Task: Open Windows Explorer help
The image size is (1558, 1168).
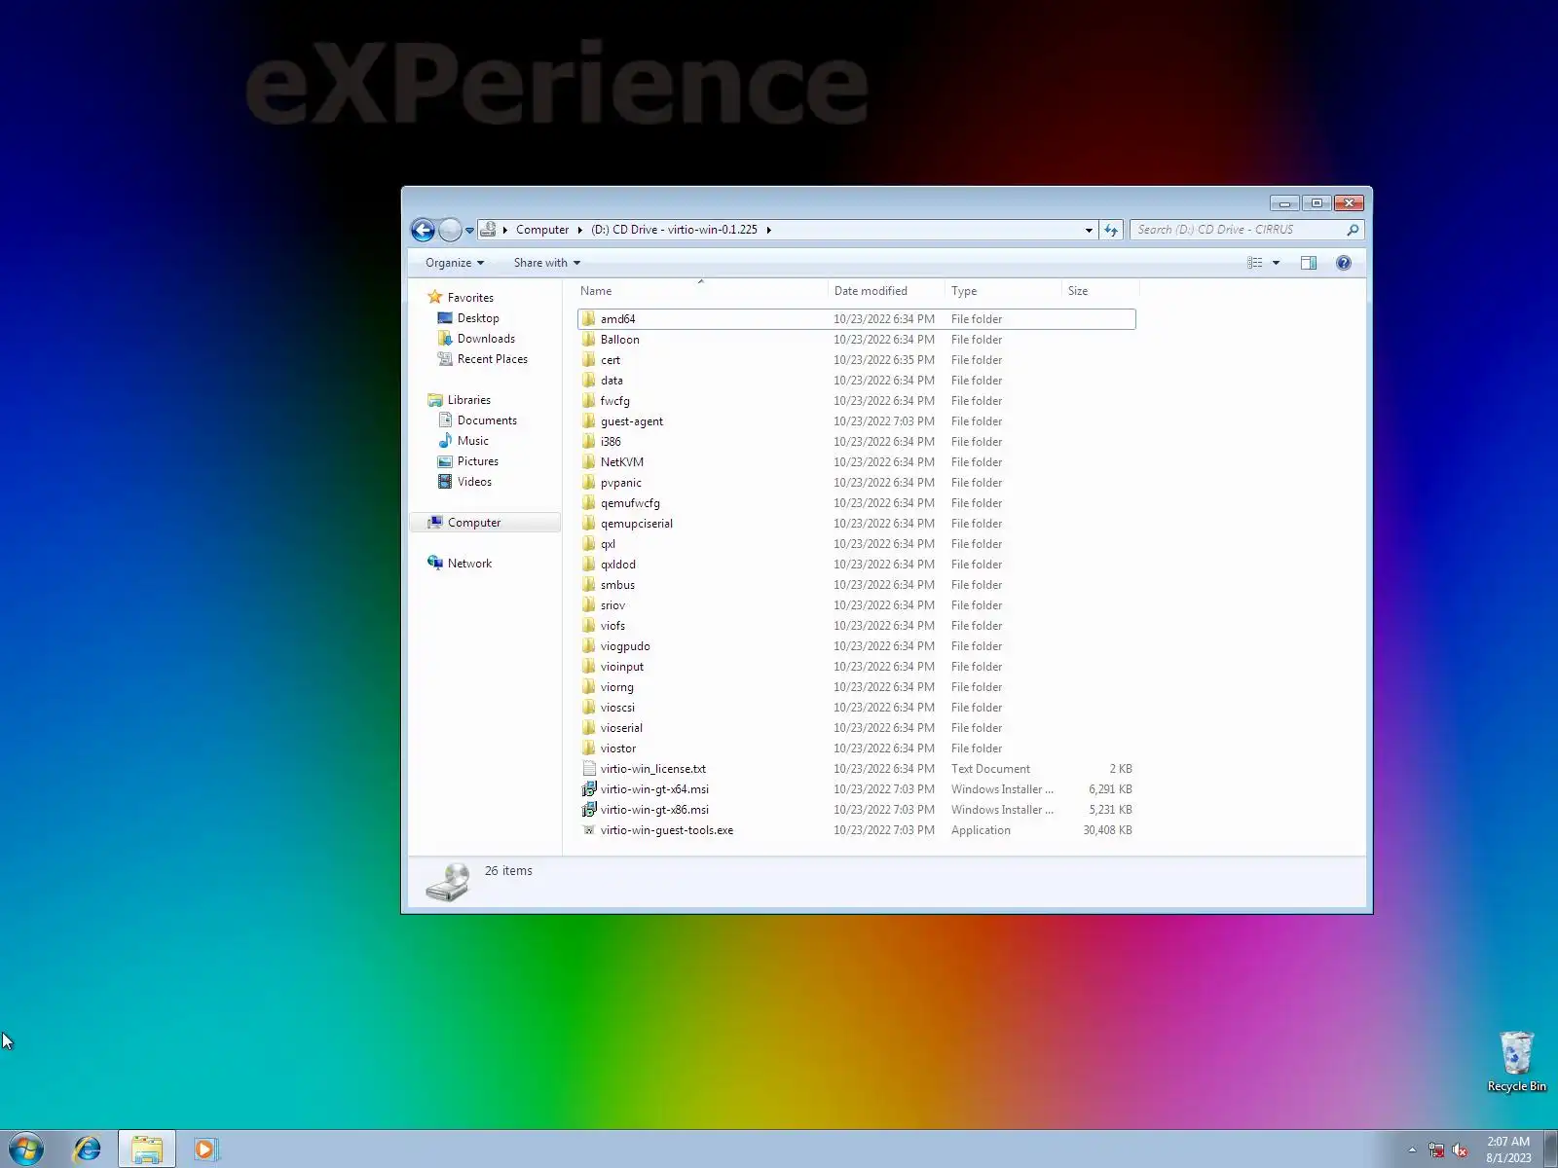Action: click(x=1344, y=263)
